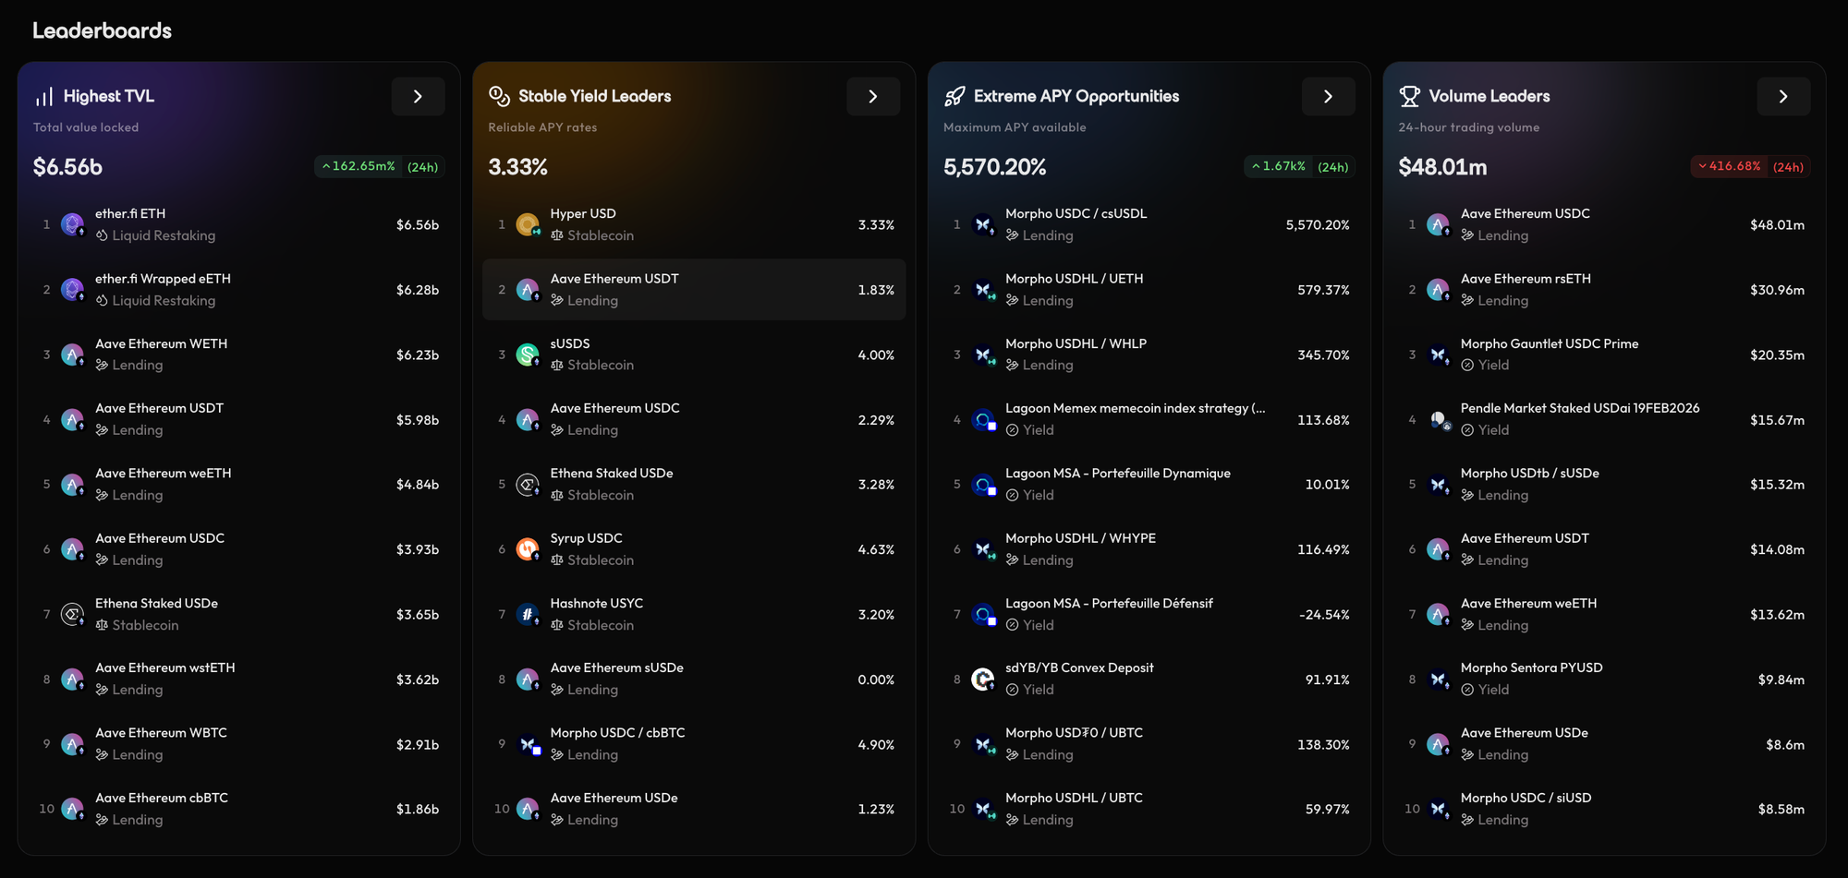The height and width of the screenshot is (878, 1848).
Task: Click the Volume Leaders trophy icon
Action: click(1409, 96)
